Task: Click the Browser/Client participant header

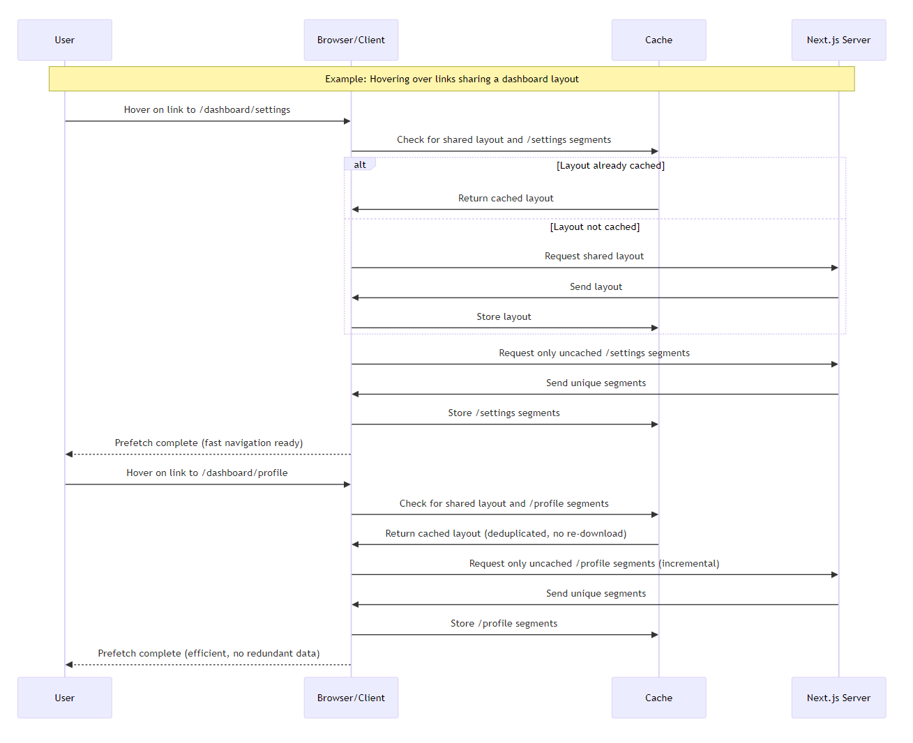Action: (x=351, y=40)
